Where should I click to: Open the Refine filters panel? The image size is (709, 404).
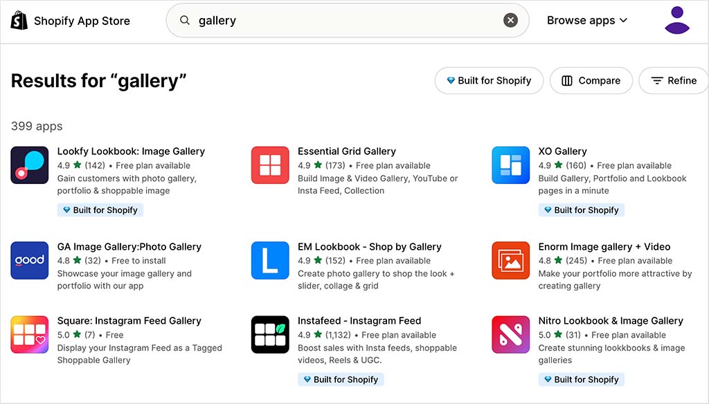(x=674, y=81)
